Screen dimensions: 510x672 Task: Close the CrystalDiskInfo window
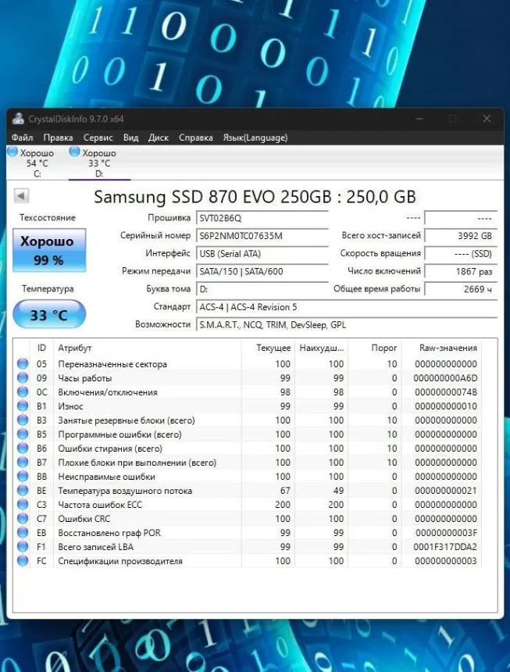tap(487, 119)
